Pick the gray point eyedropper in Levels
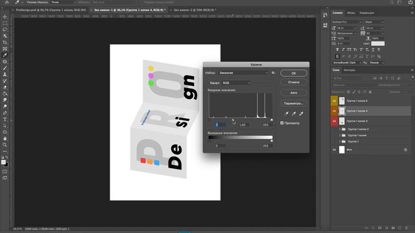 (x=294, y=114)
